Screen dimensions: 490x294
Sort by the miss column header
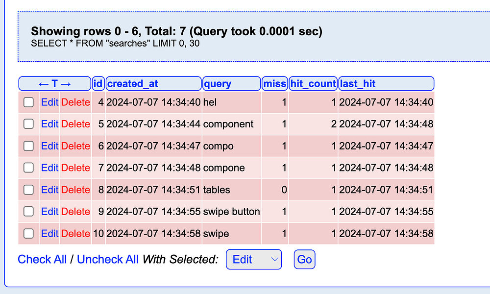tap(275, 84)
